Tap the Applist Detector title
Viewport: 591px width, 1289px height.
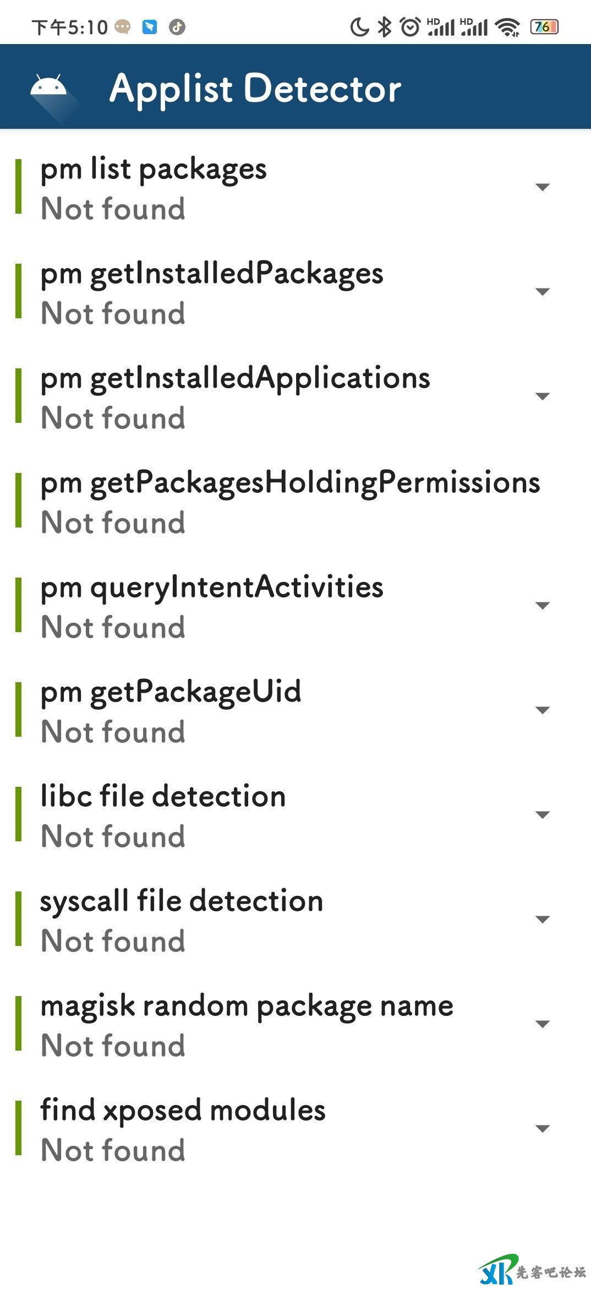255,88
